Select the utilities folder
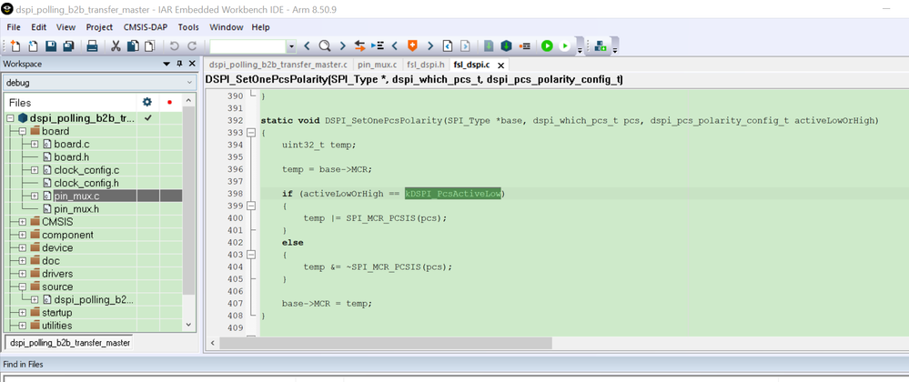Image resolution: width=909 pixels, height=382 pixels. coord(56,326)
